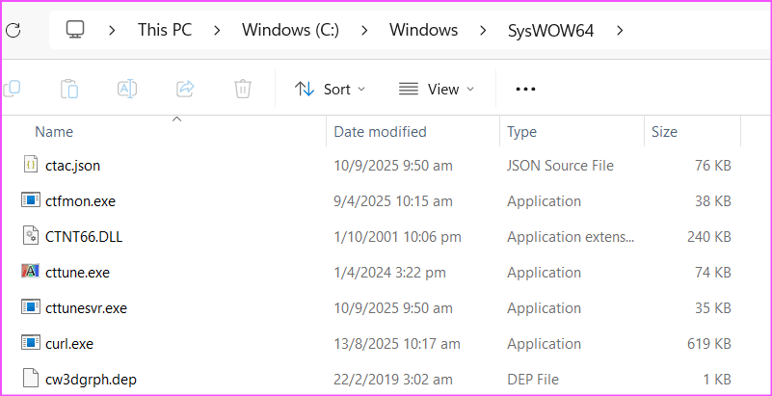Expand the chevron after Windows folder
Screen dimensions: 772x396
point(483,31)
